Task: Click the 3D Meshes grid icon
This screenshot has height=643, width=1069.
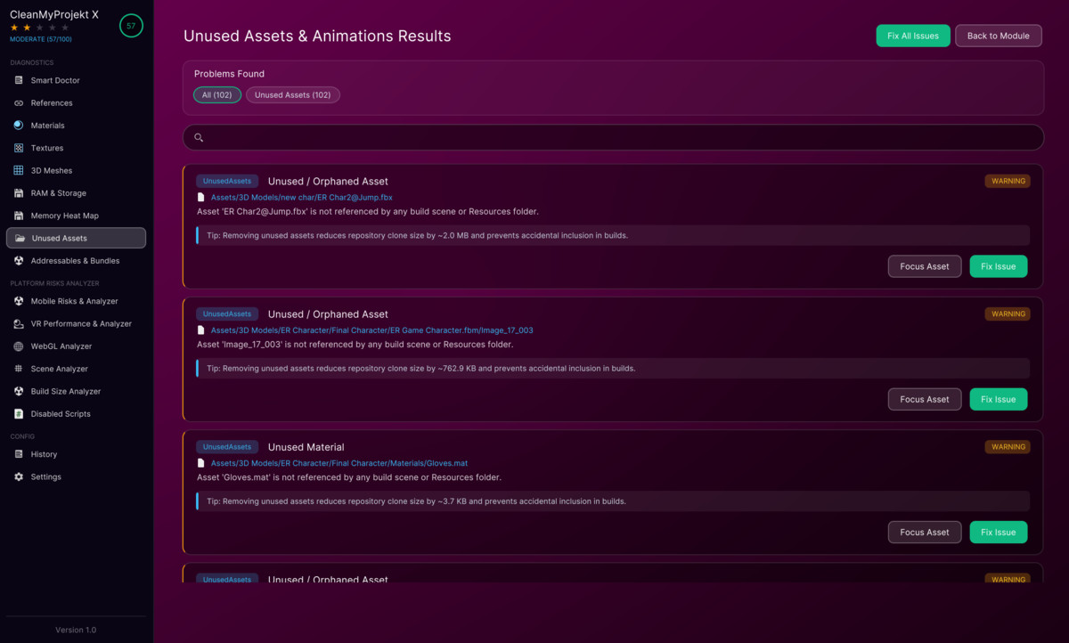Action: click(19, 171)
